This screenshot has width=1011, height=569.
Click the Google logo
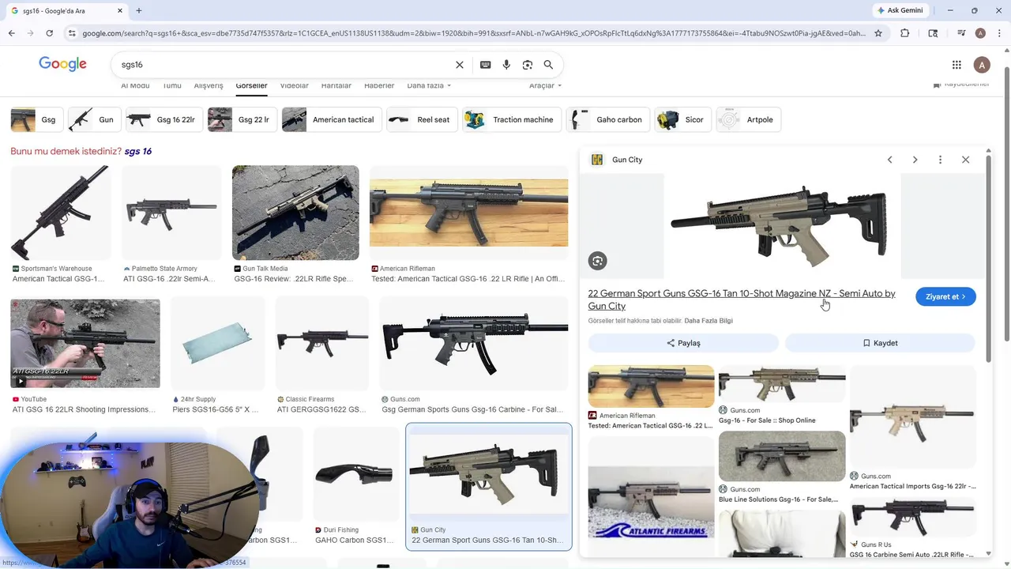(62, 64)
